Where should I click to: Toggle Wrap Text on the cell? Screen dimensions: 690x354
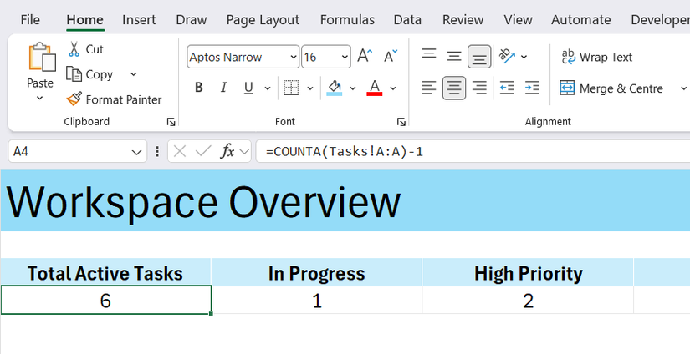(x=596, y=57)
